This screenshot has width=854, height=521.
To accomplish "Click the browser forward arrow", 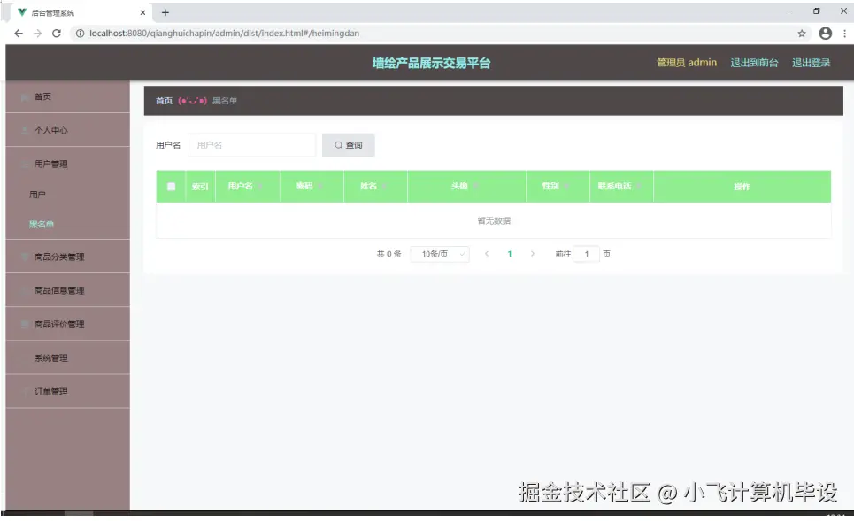I will point(37,34).
